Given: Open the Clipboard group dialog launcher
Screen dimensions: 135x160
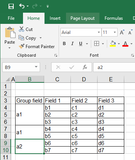Looking at the screenshot, I should coord(56,56).
